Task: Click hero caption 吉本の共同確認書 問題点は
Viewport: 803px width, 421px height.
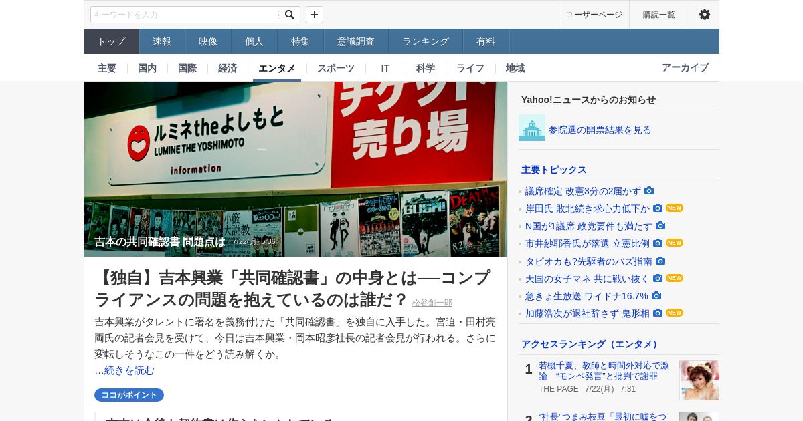Action: 160,241
